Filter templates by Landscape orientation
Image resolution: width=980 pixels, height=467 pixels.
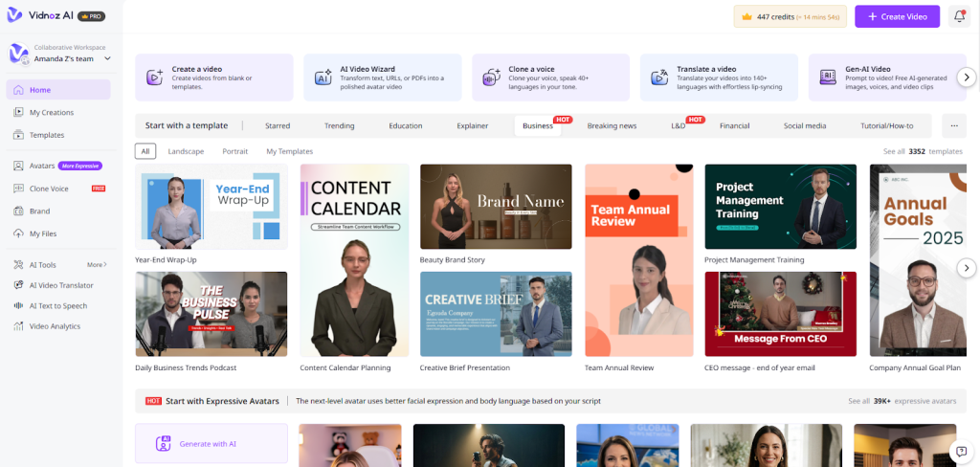tap(186, 151)
